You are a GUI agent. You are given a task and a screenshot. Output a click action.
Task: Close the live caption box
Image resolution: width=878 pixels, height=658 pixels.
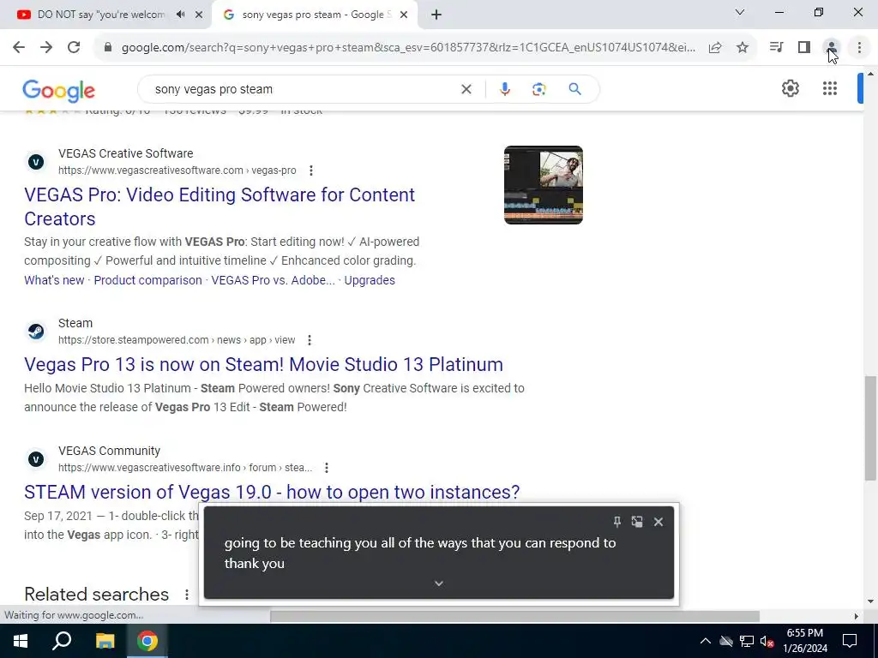[x=658, y=522]
